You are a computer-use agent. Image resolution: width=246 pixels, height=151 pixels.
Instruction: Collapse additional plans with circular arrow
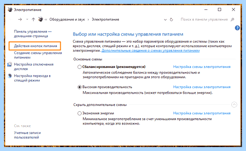[234, 105]
